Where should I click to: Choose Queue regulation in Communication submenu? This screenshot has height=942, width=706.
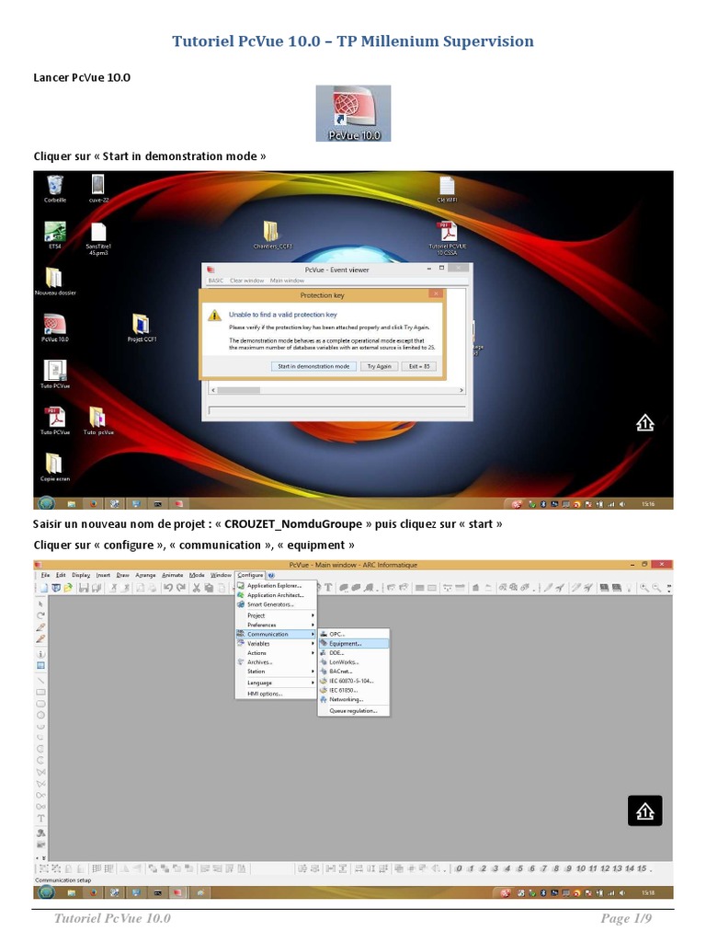click(x=354, y=711)
